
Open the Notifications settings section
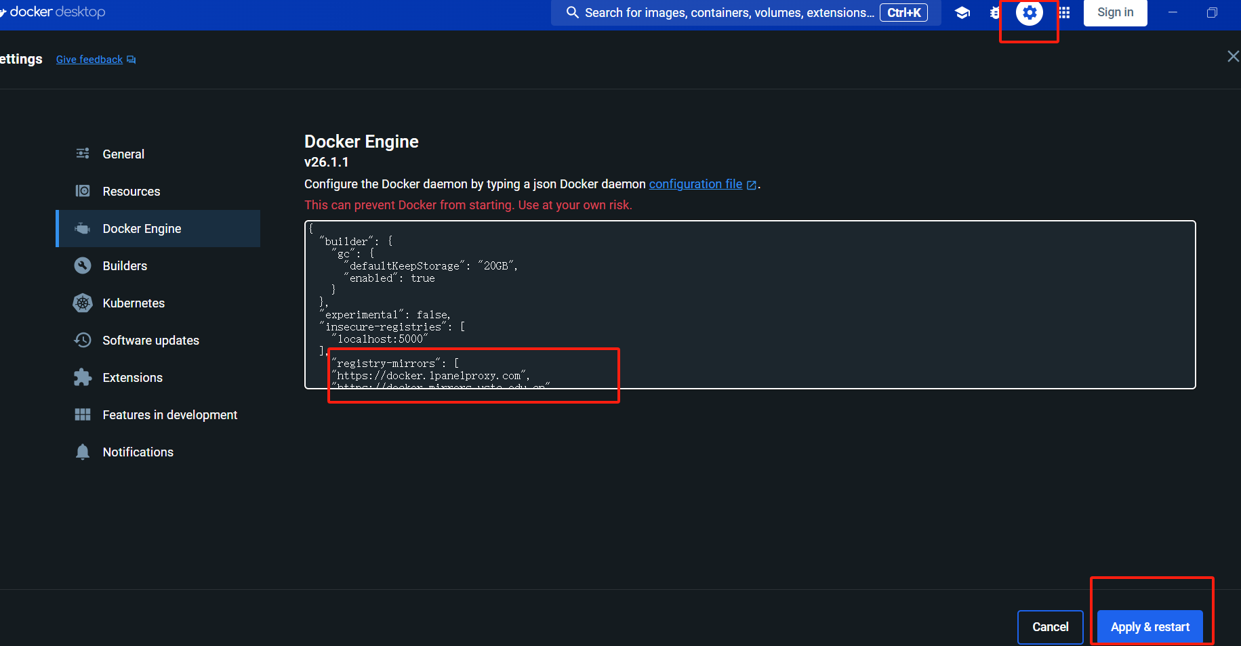click(158, 452)
